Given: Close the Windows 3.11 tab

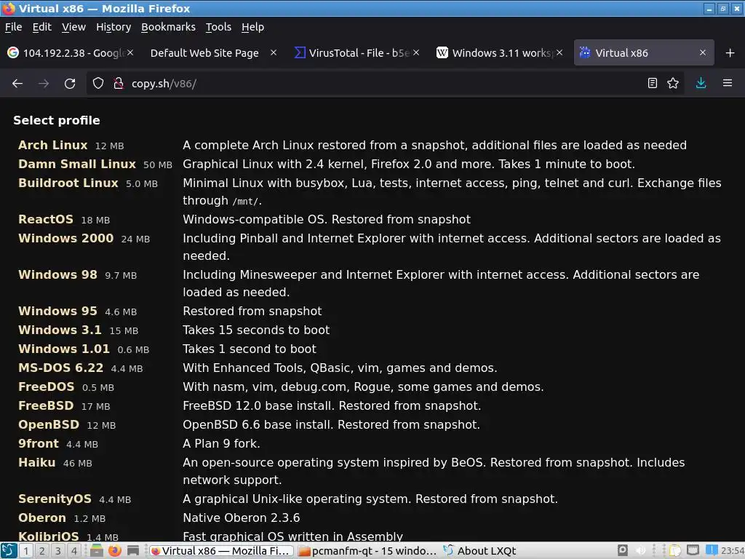Looking at the screenshot, I should (559, 52).
